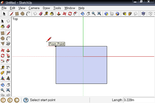
Task: Click the Place Model in Google Earth icon
Action: [117, 14]
